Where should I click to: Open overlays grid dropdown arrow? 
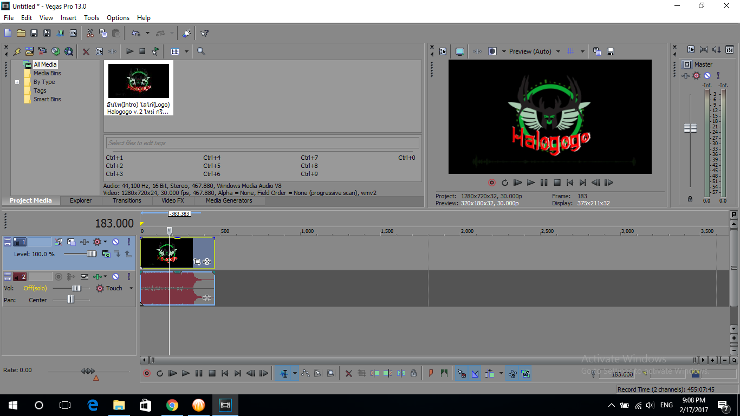582,51
